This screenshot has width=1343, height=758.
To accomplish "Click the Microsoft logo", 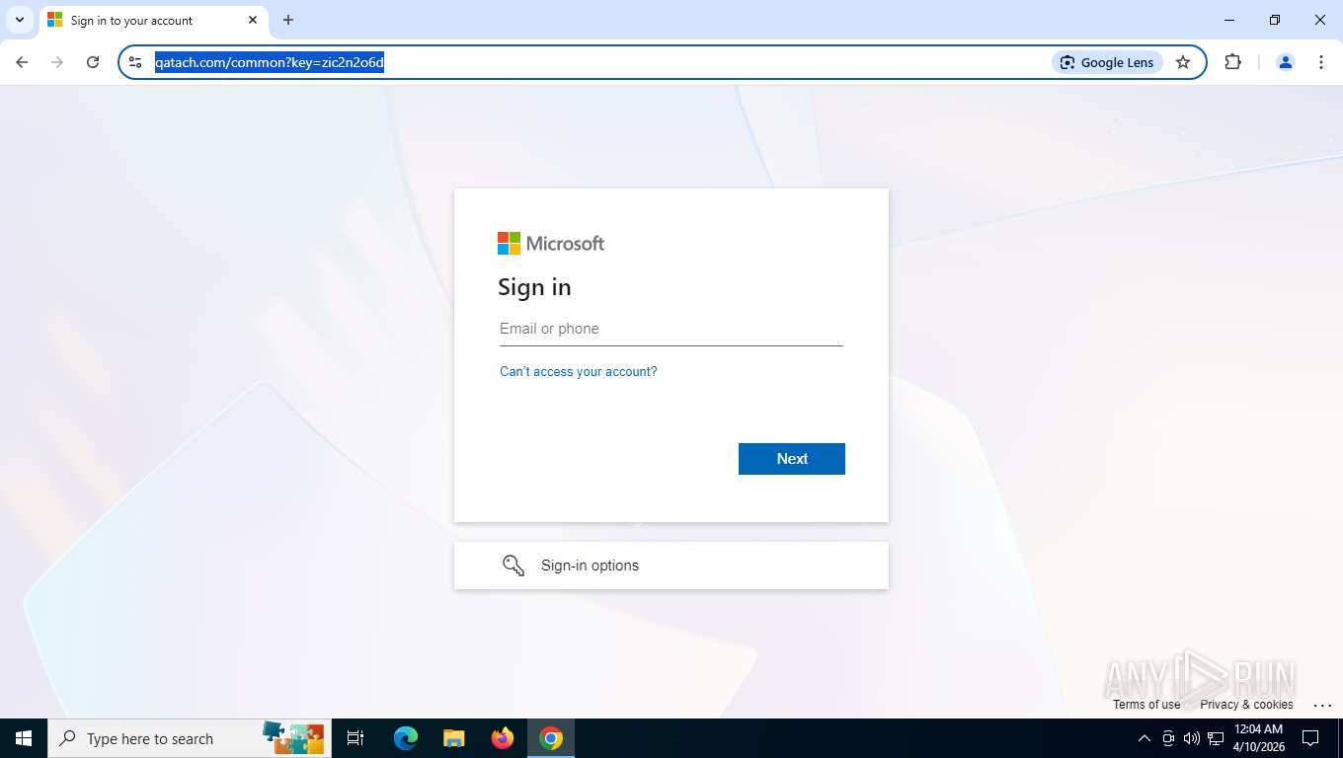I will click(x=551, y=244).
